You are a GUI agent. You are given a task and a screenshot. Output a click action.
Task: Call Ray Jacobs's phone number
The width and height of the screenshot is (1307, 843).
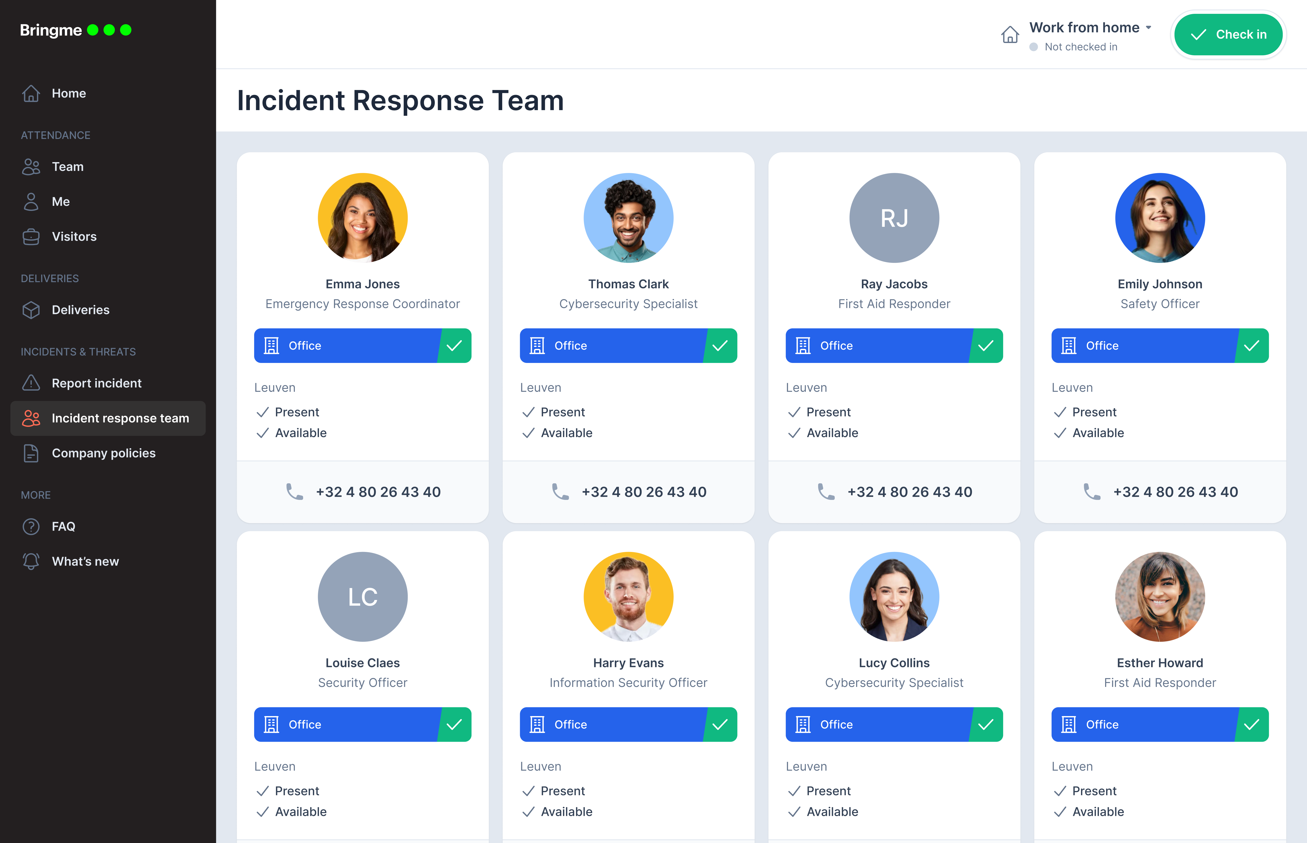(910, 492)
